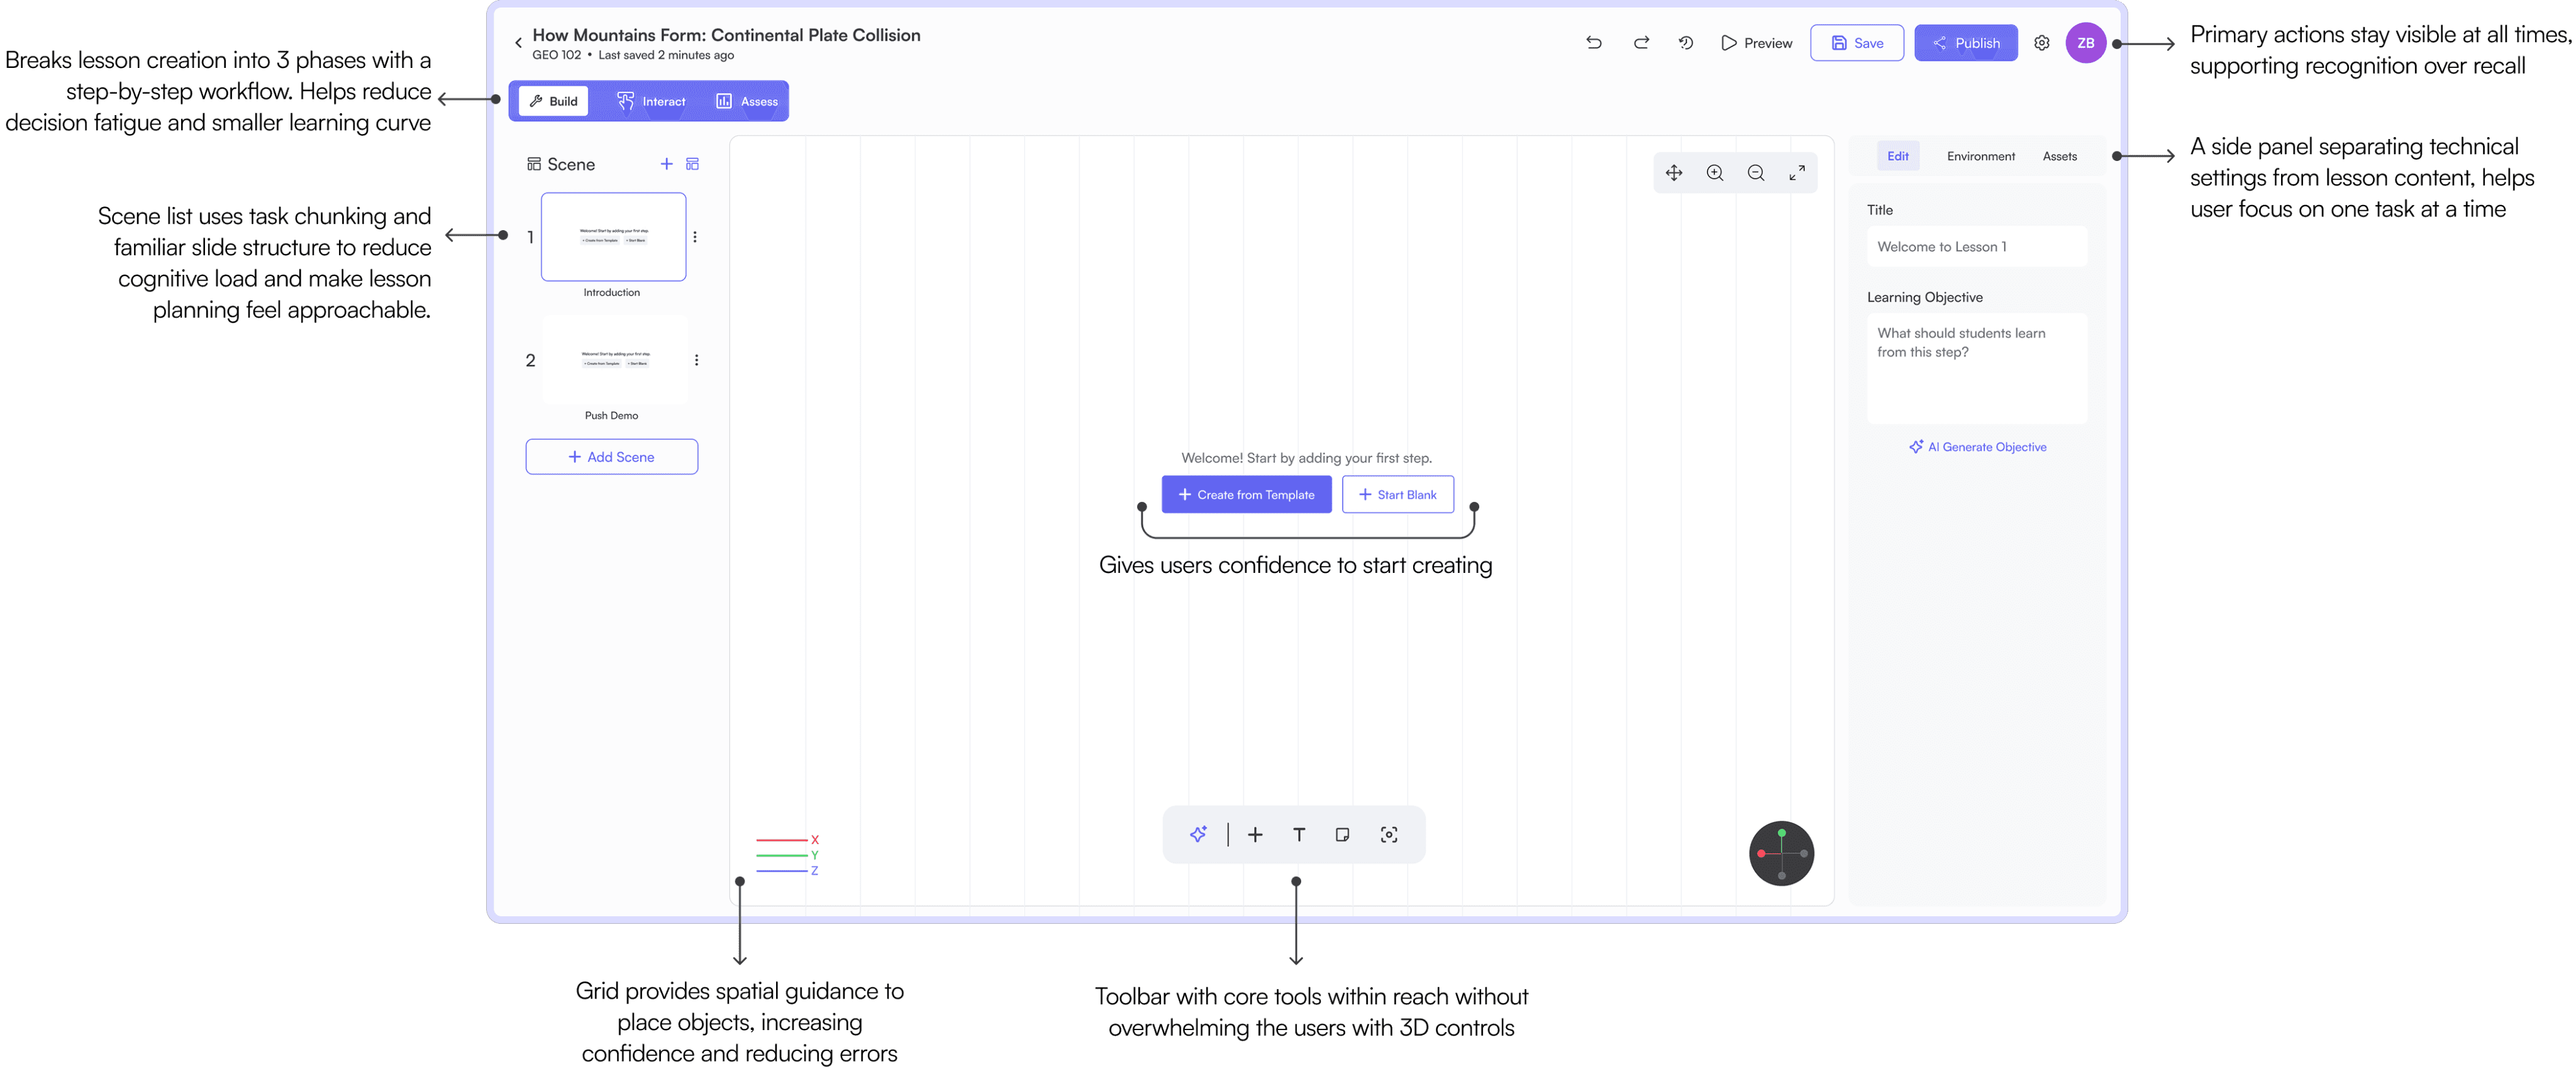2576x1076 pixels.
Task: Click AI sparkle tool in bottom toolbar
Action: tap(1198, 834)
